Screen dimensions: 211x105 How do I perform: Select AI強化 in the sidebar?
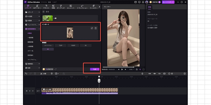point(30,33)
